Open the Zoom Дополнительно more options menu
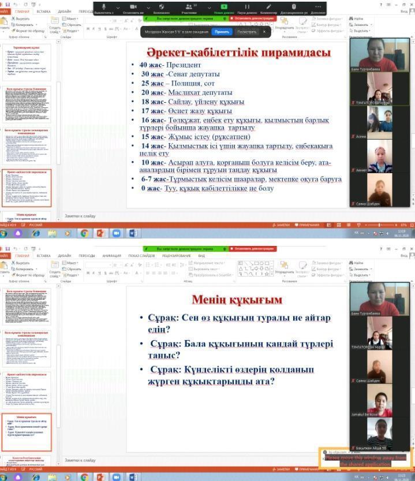The image size is (415, 481). point(318,8)
